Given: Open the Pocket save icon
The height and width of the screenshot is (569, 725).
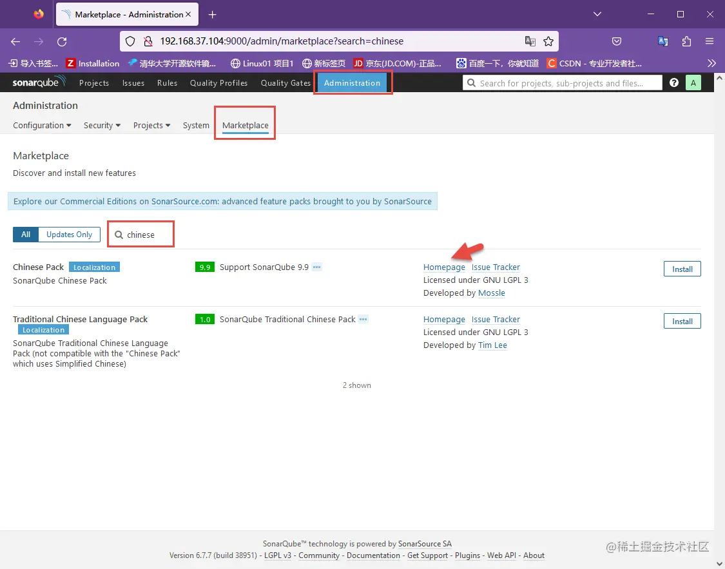Looking at the screenshot, I should (x=616, y=42).
